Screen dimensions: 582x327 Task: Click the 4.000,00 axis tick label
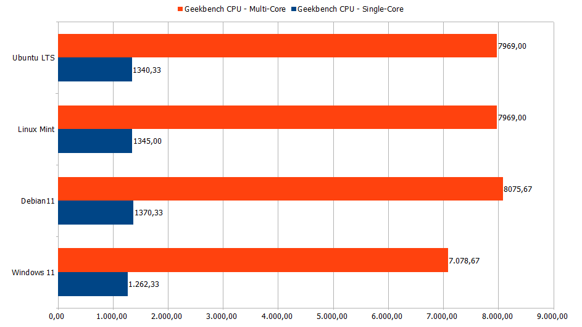tap(277, 317)
